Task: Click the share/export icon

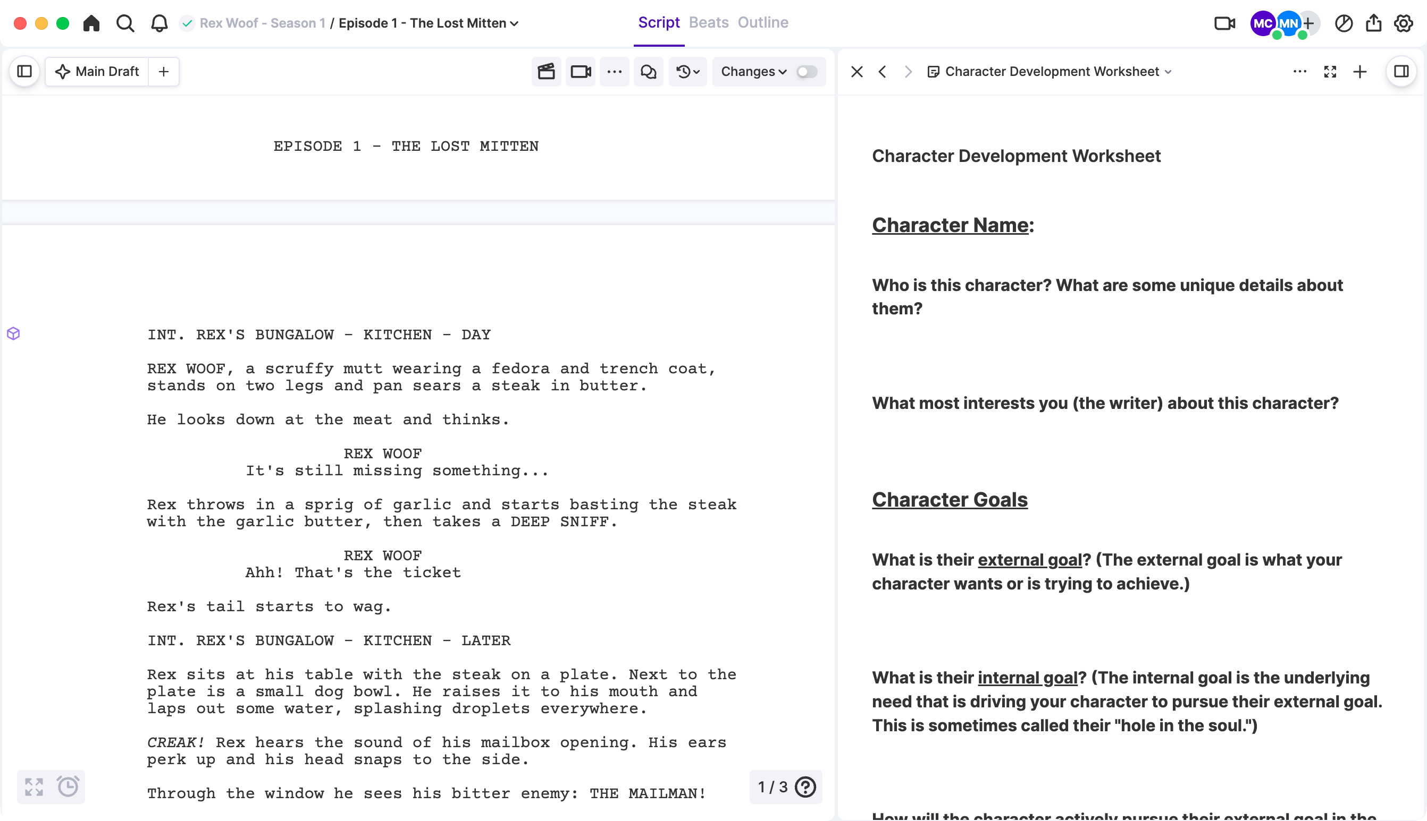Action: coord(1373,23)
